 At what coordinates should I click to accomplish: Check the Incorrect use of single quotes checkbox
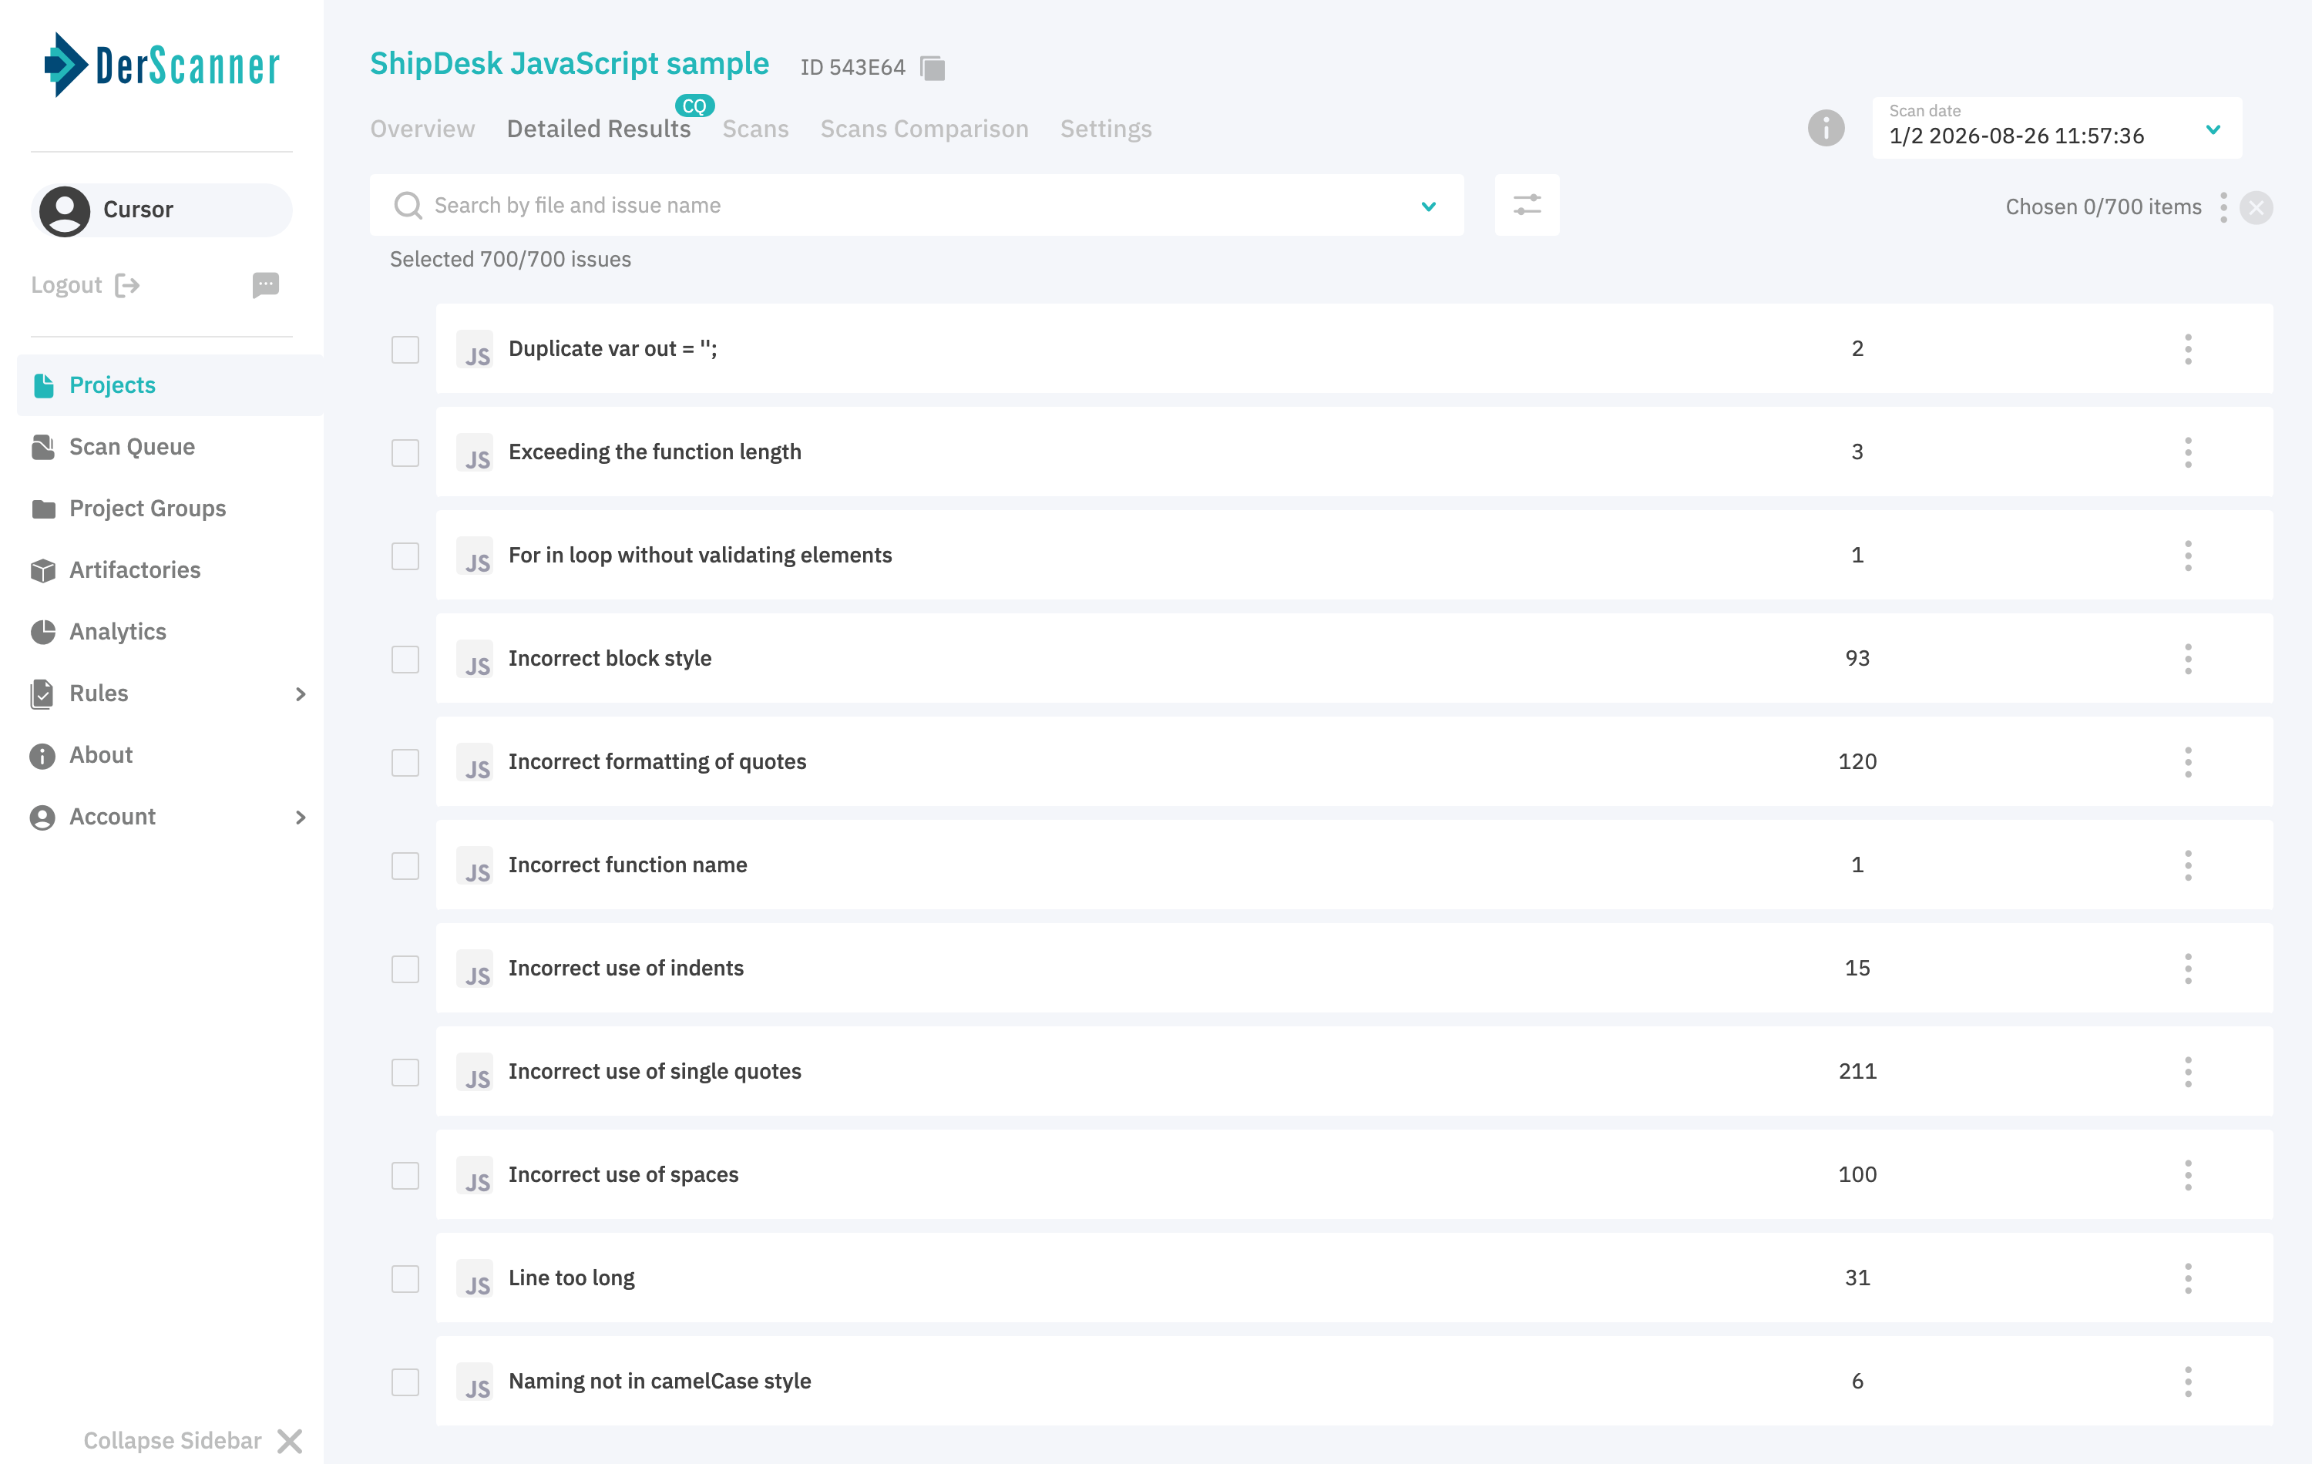point(405,1073)
